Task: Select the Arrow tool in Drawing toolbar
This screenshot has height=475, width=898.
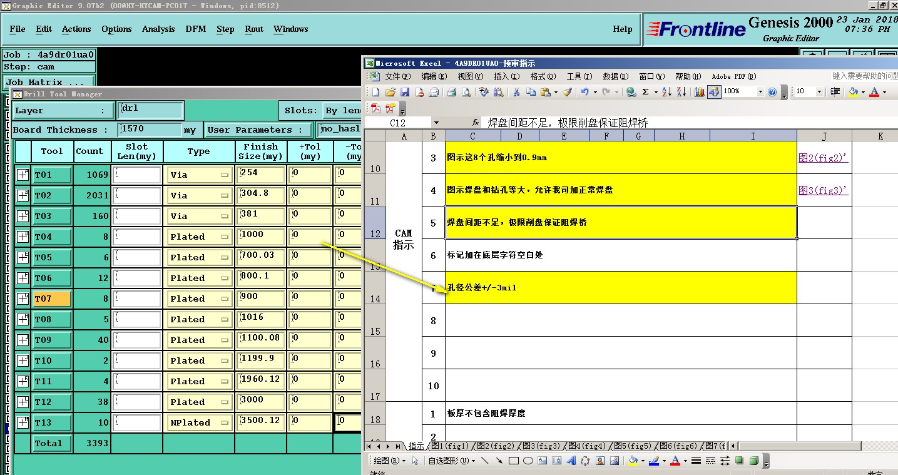Action: 499,461
